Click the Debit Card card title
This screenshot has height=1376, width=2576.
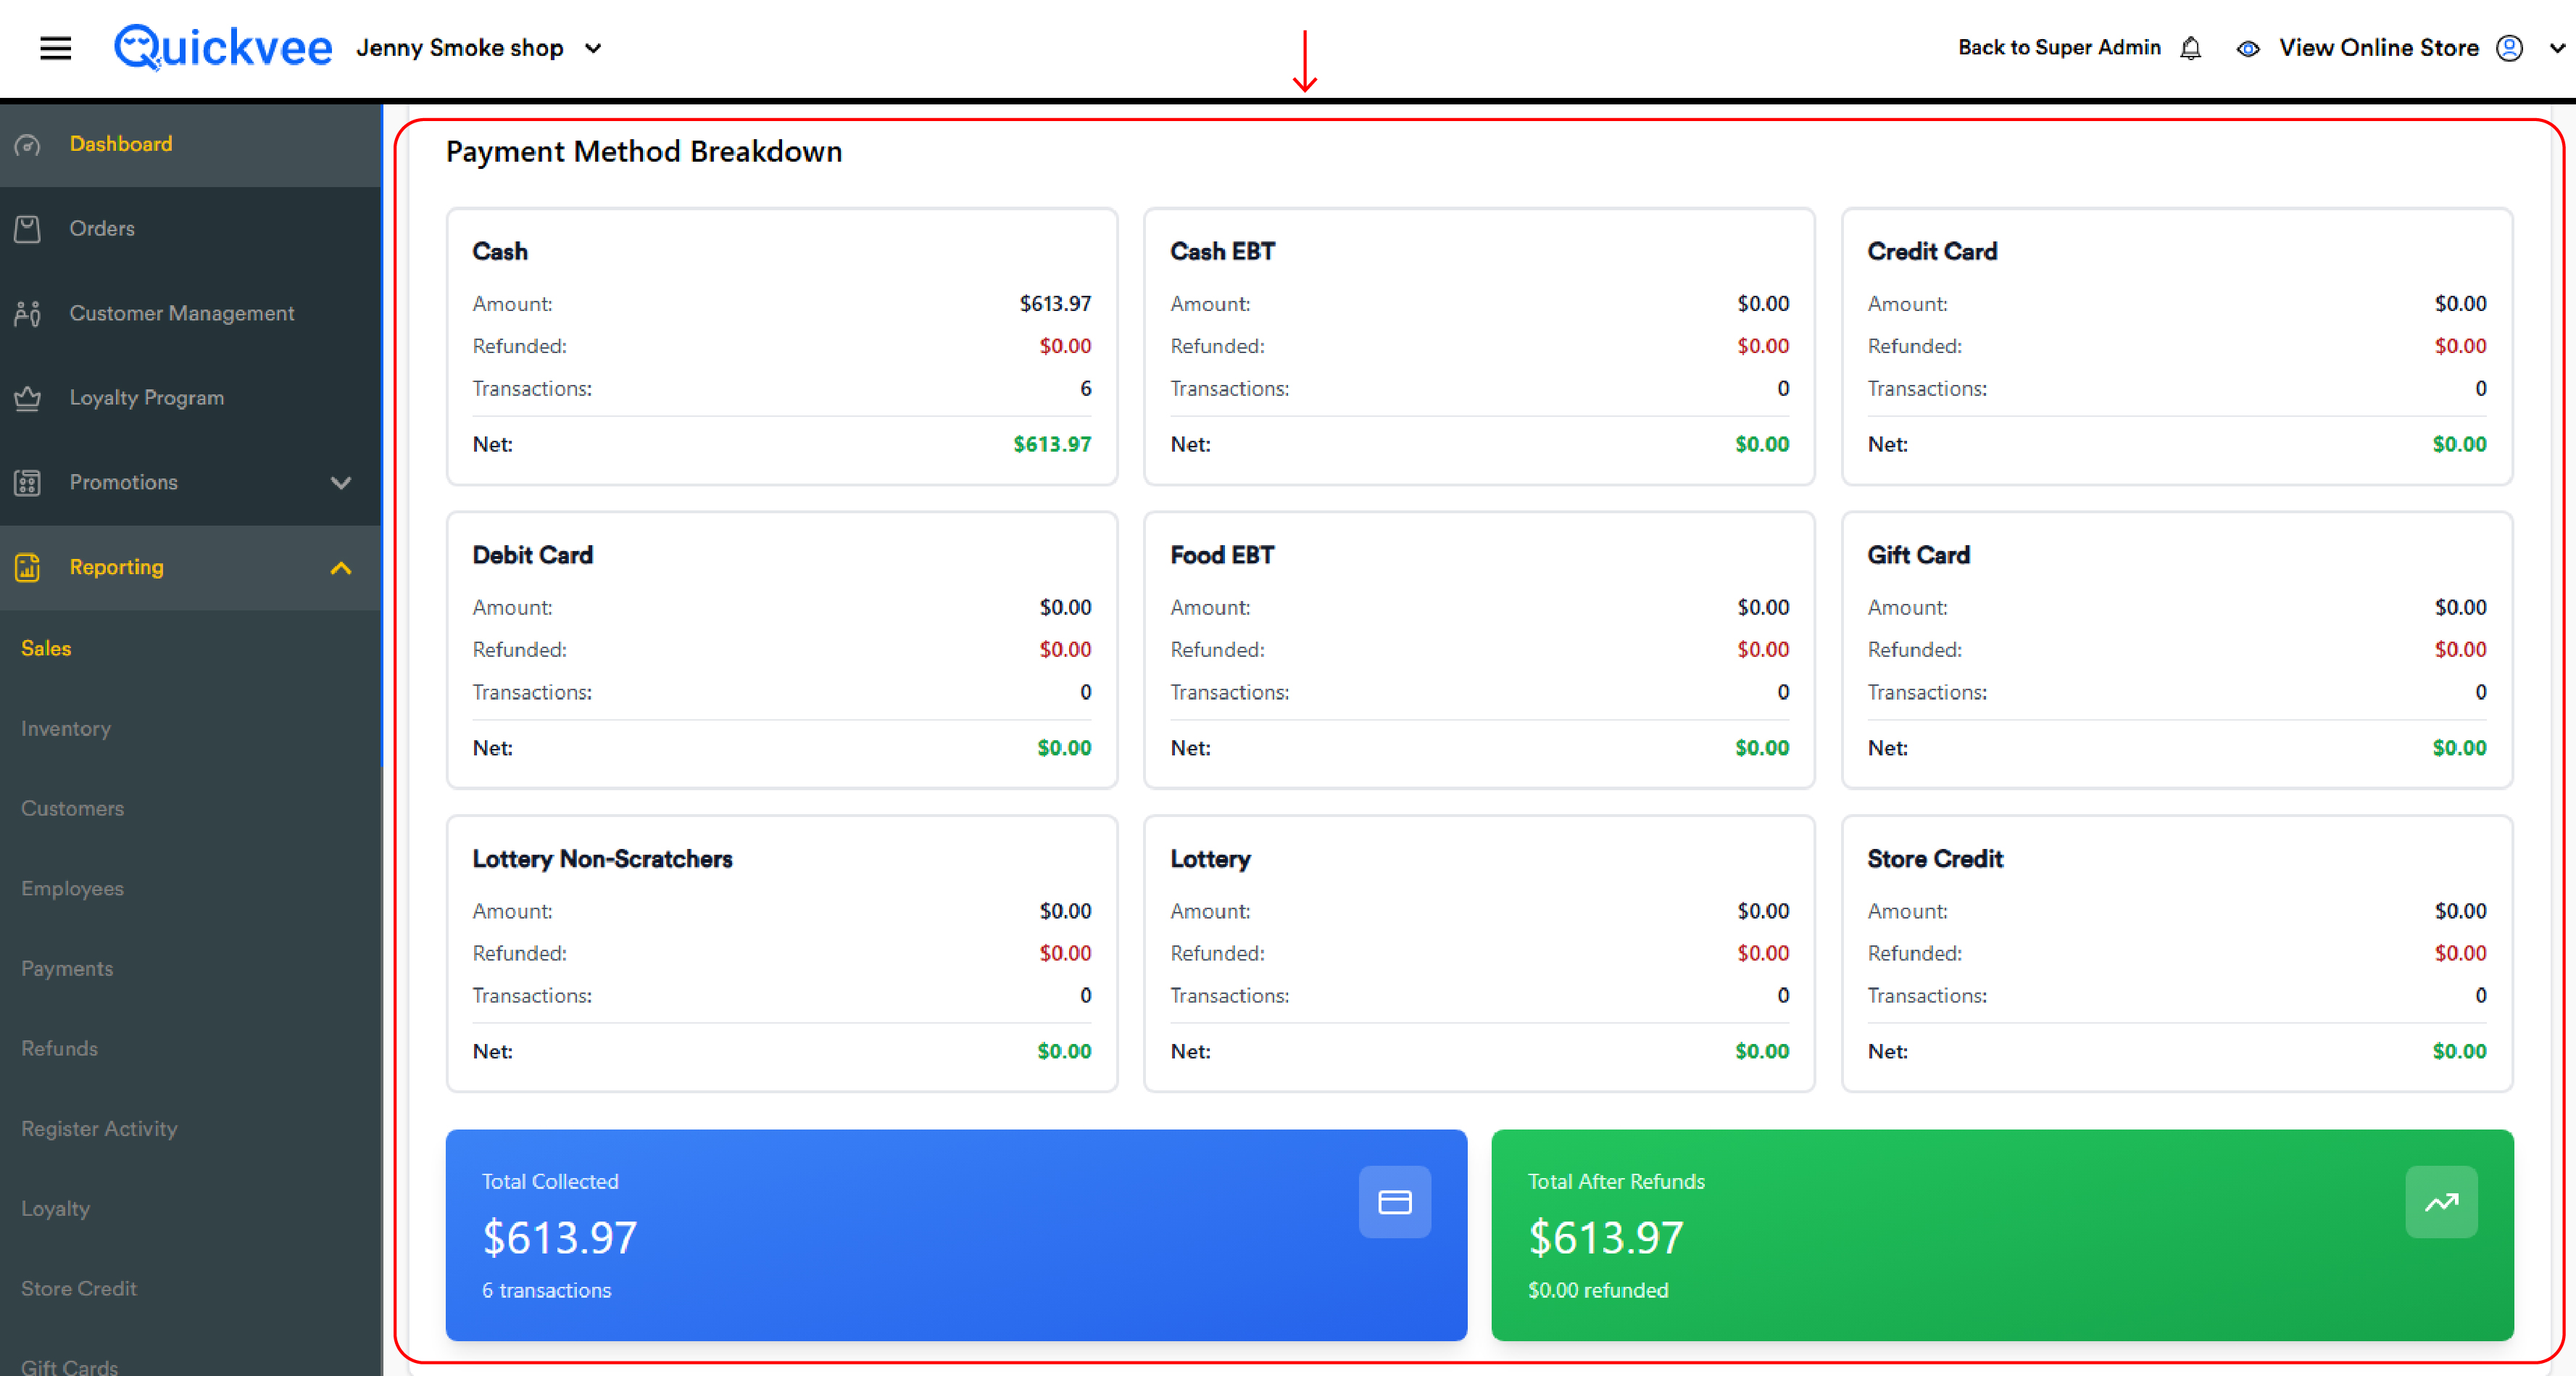click(x=532, y=555)
